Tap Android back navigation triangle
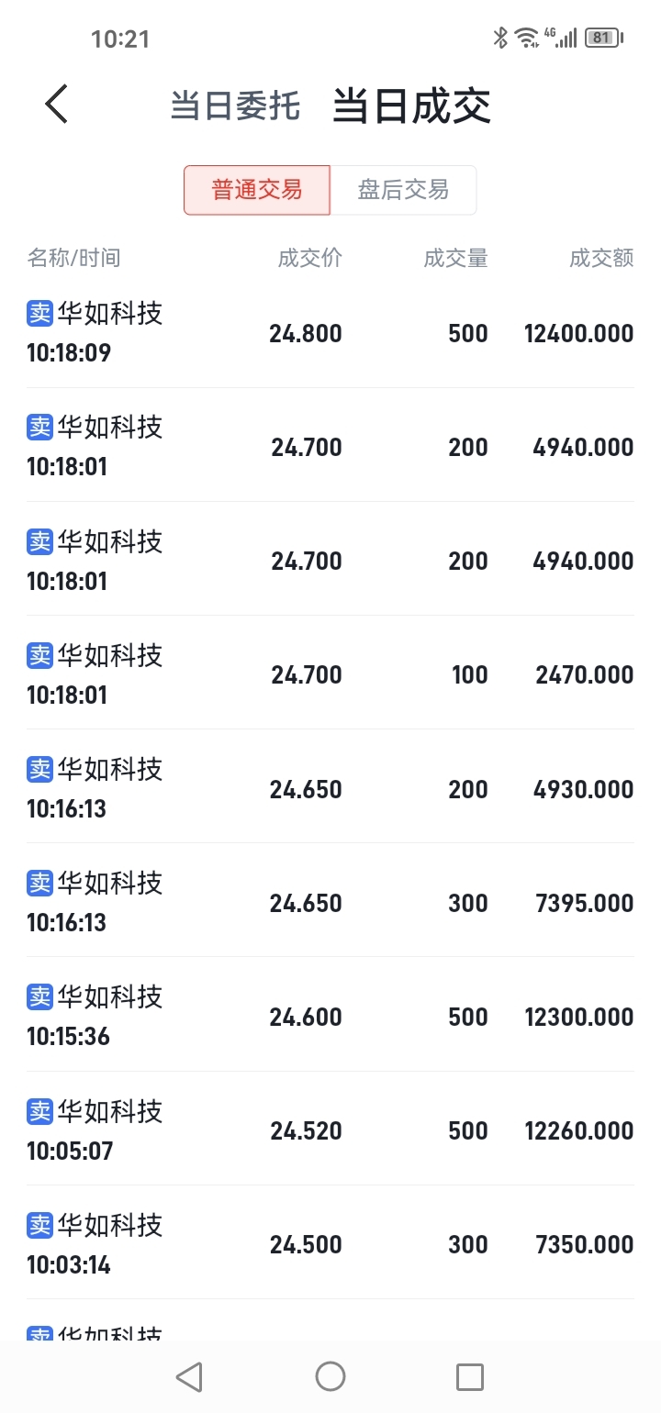The width and height of the screenshot is (661, 1413). tap(189, 1376)
